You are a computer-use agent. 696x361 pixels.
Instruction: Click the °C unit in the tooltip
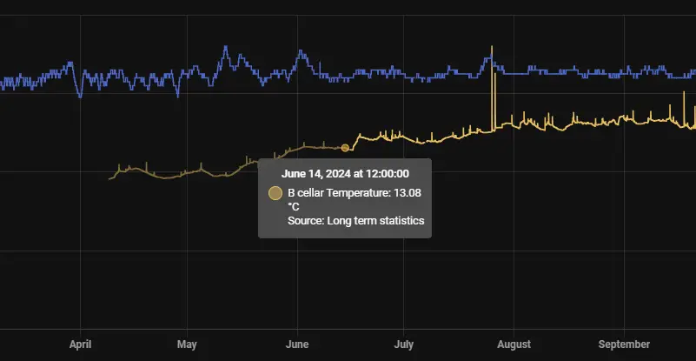pyautogui.click(x=294, y=207)
